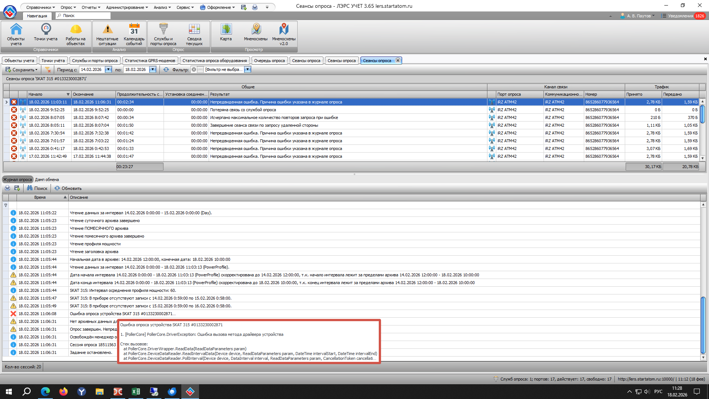
Task: Click the refresh icon beside Фильтр
Action: [166, 69]
